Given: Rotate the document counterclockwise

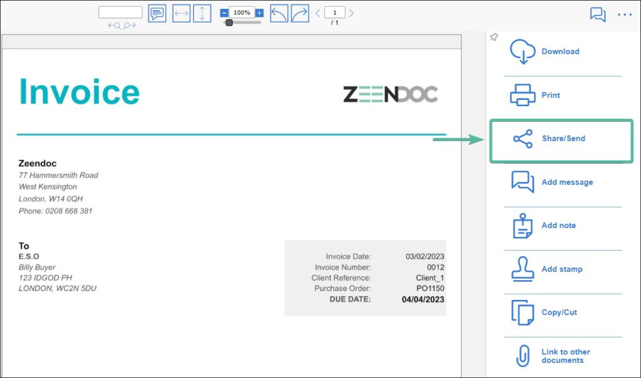Looking at the screenshot, I should coord(279,14).
